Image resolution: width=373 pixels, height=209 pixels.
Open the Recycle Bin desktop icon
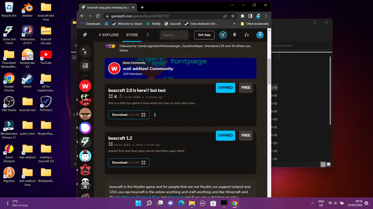9,9
